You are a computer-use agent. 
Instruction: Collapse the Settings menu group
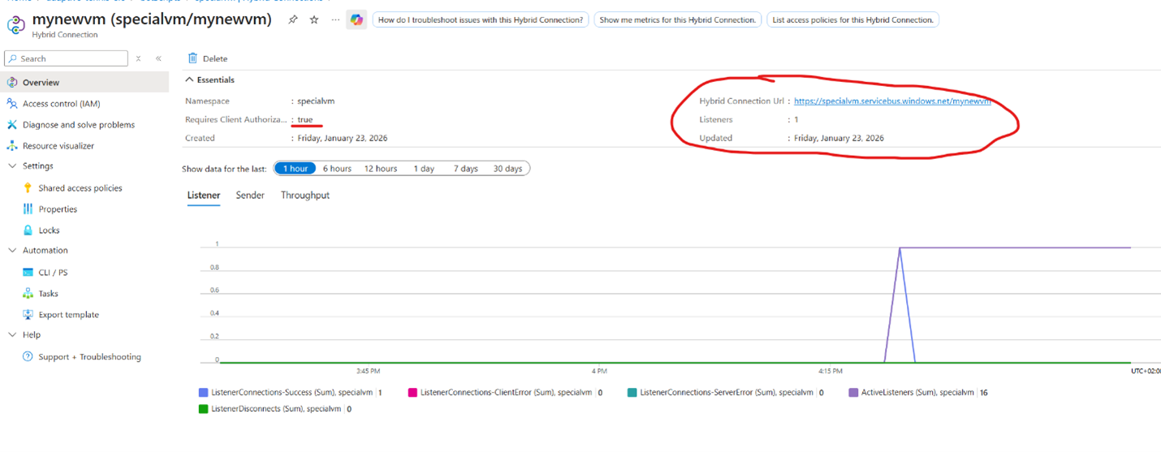(x=12, y=166)
